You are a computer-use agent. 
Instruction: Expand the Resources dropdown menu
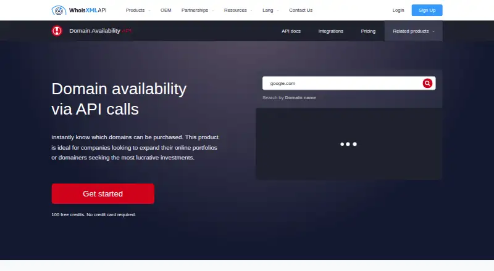pos(238,10)
